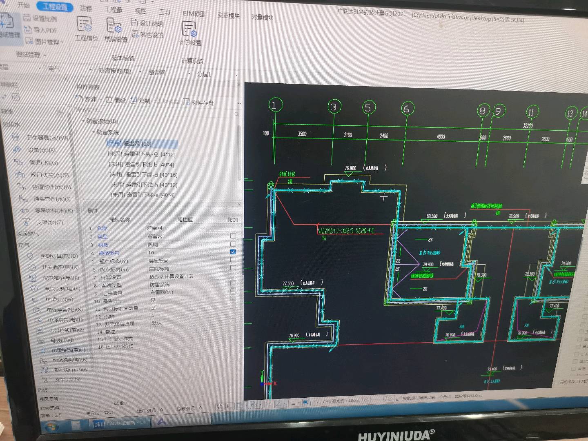Open 楼层设置 floor settings icon
This screenshot has height=441, width=588.
[x=114, y=26]
